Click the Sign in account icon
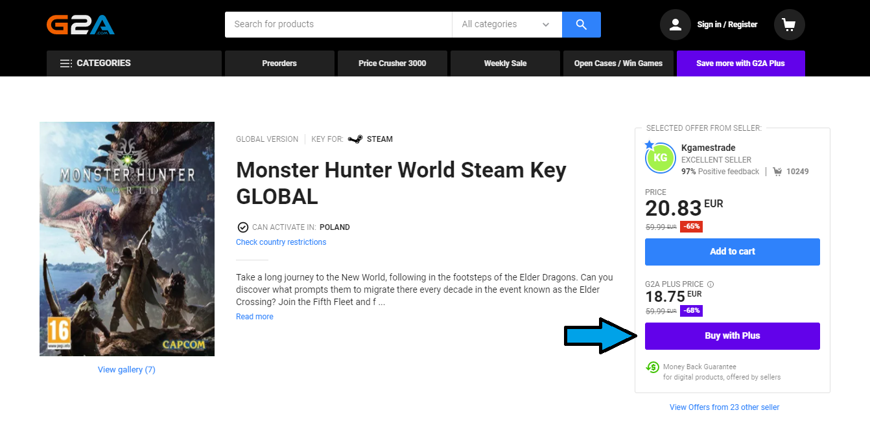This screenshot has height=421, width=870. point(675,24)
